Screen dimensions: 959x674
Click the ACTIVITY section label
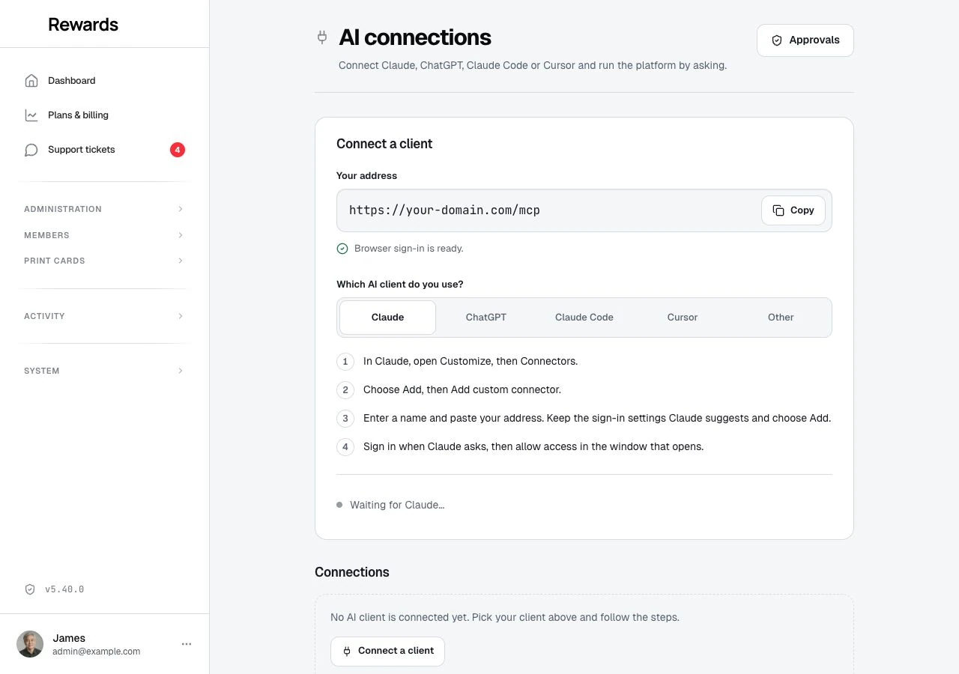44,316
